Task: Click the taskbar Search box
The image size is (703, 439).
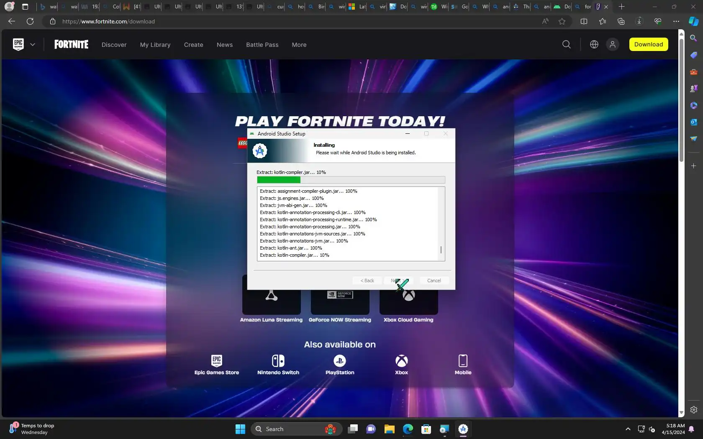Action: tap(296, 429)
